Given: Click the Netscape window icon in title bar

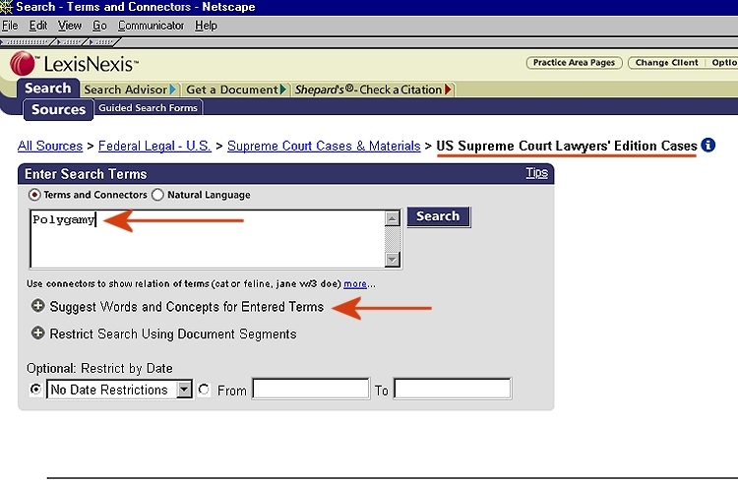Looking at the screenshot, I should pos(6,7).
